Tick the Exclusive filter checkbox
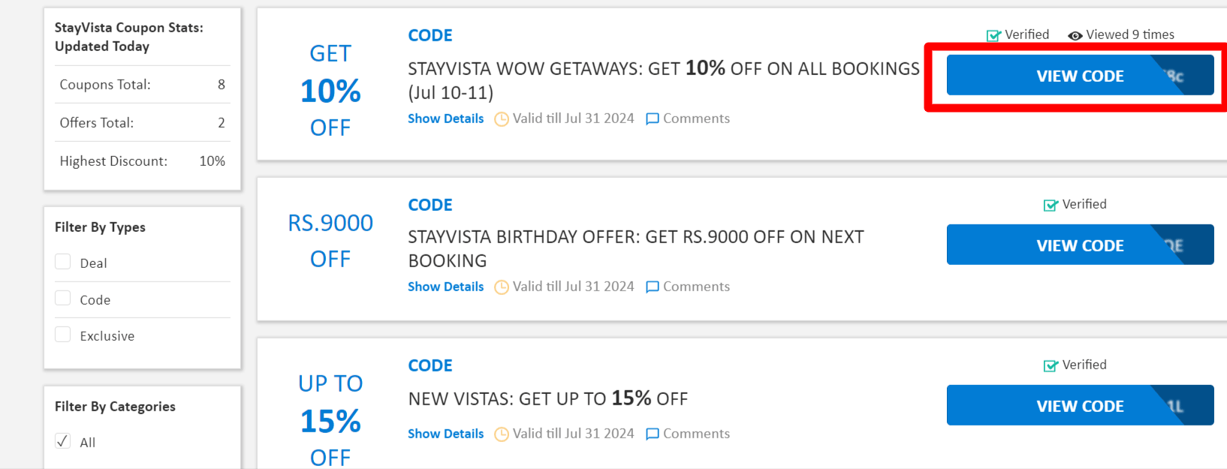 (x=63, y=335)
